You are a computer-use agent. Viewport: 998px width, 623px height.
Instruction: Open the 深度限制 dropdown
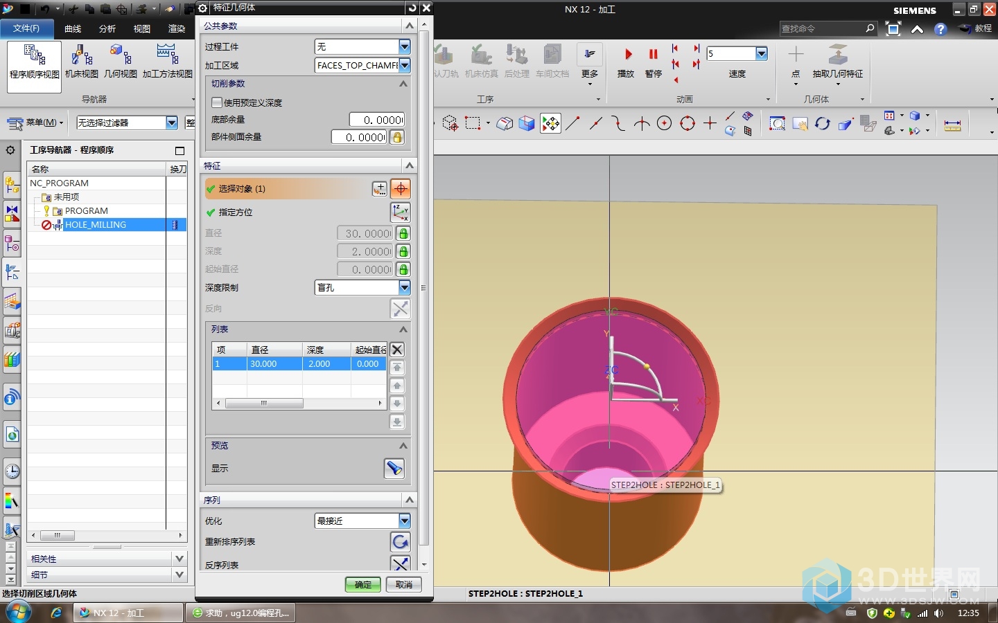click(x=405, y=287)
